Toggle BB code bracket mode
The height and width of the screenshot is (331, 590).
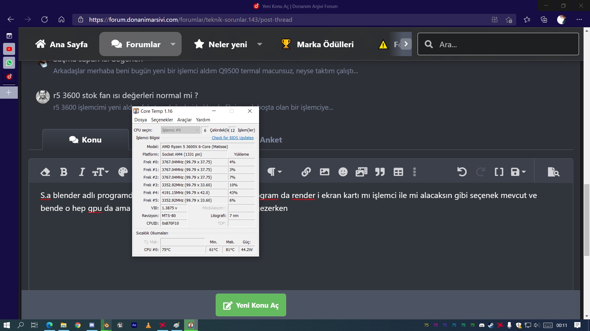tap(499, 172)
